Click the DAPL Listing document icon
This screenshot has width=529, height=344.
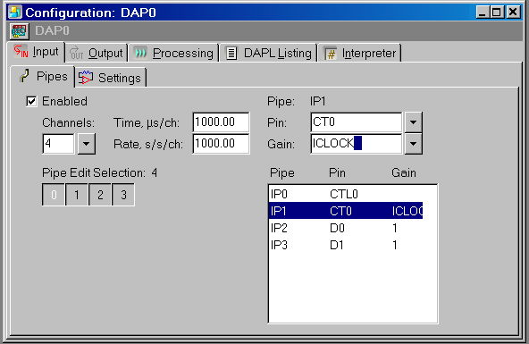pyautogui.click(x=231, y=53)
